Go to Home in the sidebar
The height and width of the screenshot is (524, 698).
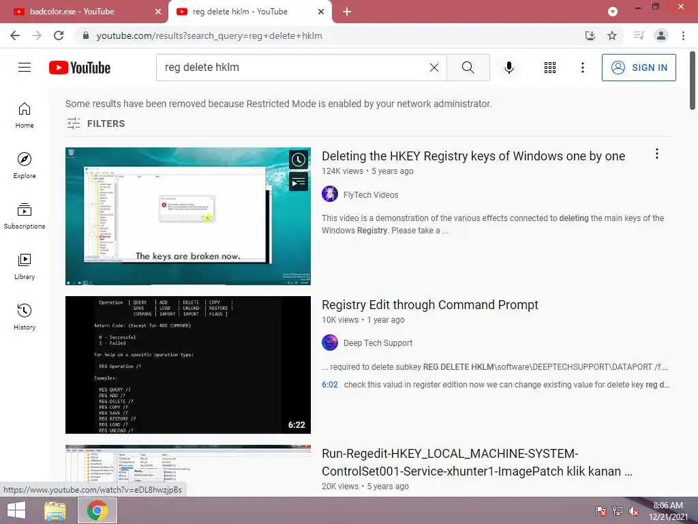25,115
